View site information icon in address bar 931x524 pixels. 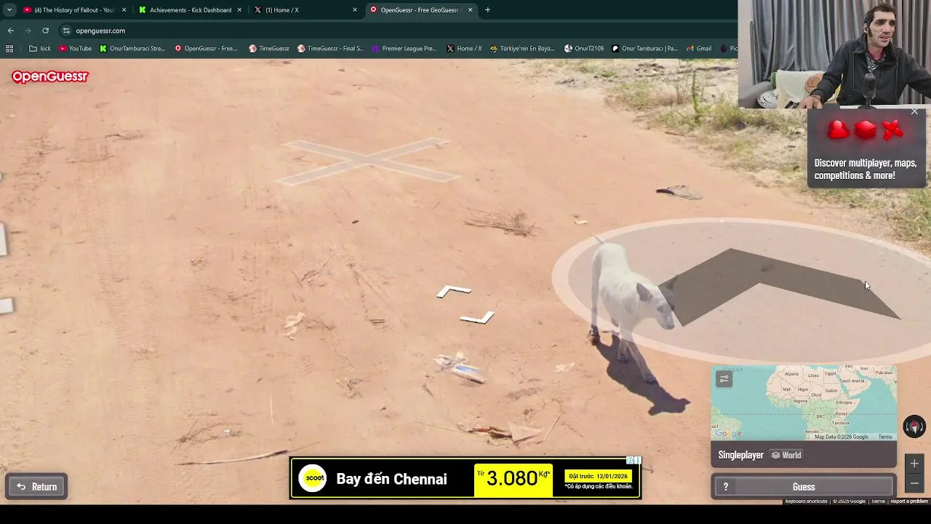coord(66,31)
